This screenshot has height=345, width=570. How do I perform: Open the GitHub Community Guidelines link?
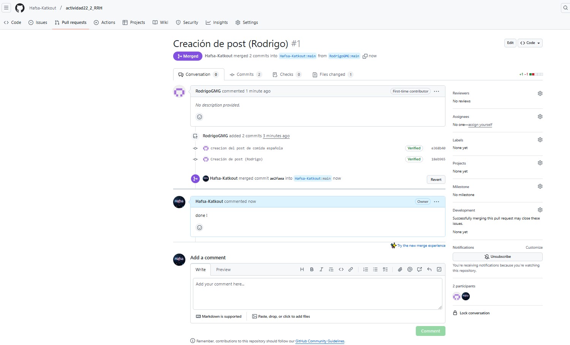[320, 341]
